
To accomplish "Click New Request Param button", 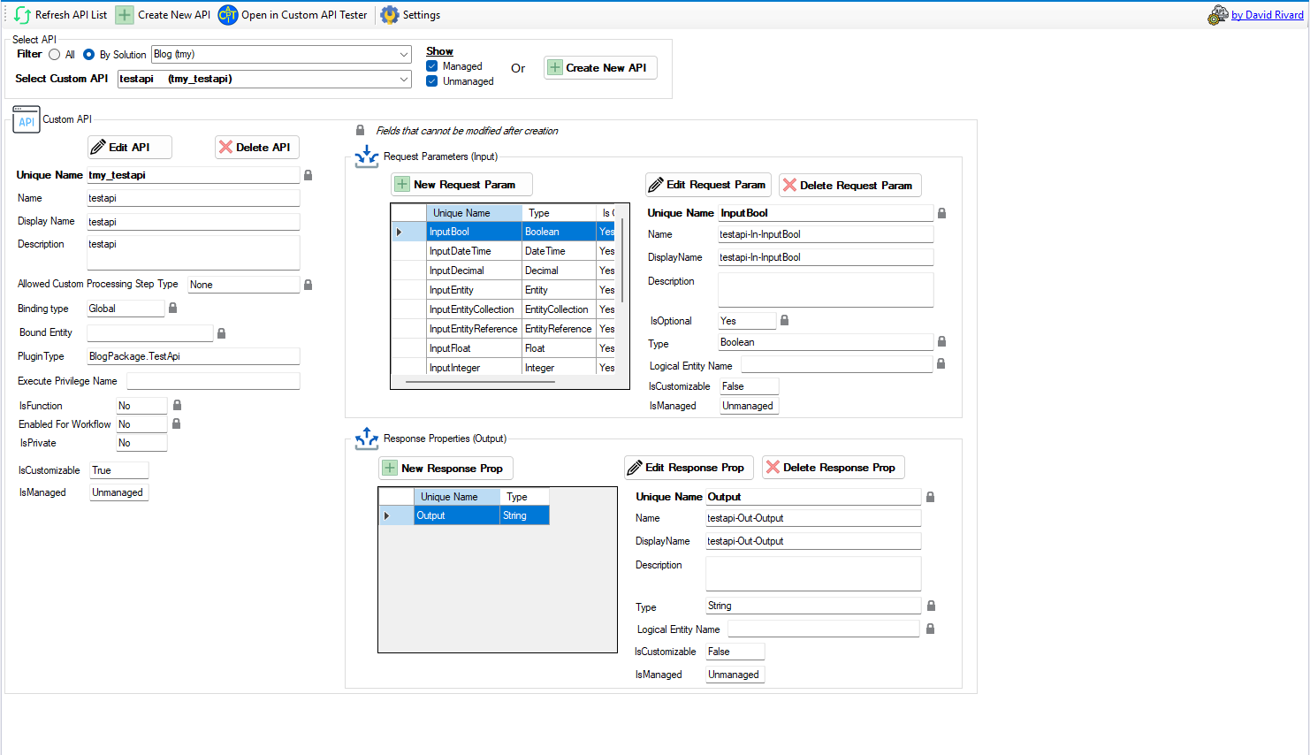I will click(462, 185).
